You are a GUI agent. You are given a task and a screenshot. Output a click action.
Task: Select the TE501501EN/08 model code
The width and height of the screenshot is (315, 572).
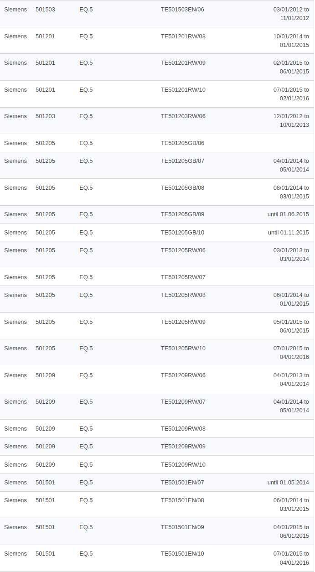tap(182, 500)
